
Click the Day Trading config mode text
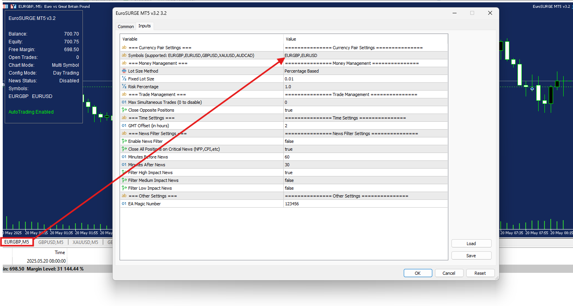pyautogui.click(x=66, y=73)
